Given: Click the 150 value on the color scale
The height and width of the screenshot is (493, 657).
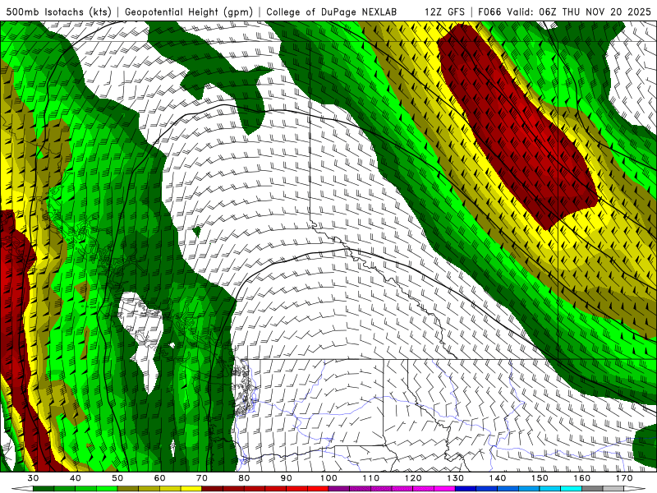Looking at the screenshot, I should pos(540,478).
